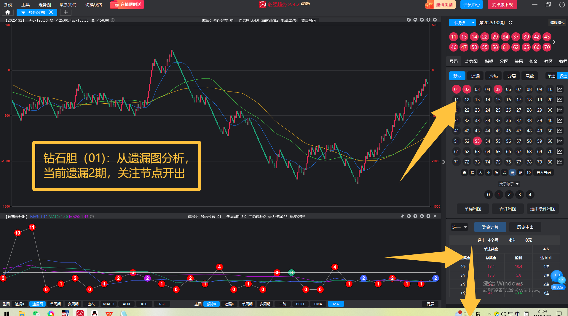Open trend chart icon for row 11-20
This screenshot has height=316, width=568.
(x=560, y=100)
